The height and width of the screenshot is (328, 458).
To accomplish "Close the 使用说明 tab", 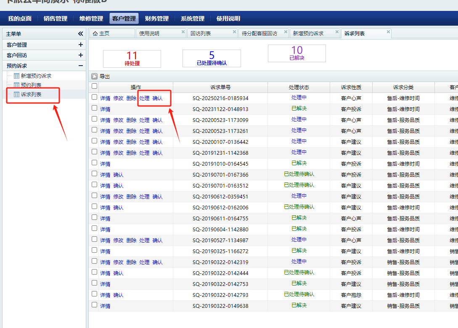I will tap(183, 32).
